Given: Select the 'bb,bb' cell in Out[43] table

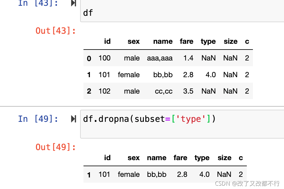Looking at the screenshot, I should coord(163,75).
